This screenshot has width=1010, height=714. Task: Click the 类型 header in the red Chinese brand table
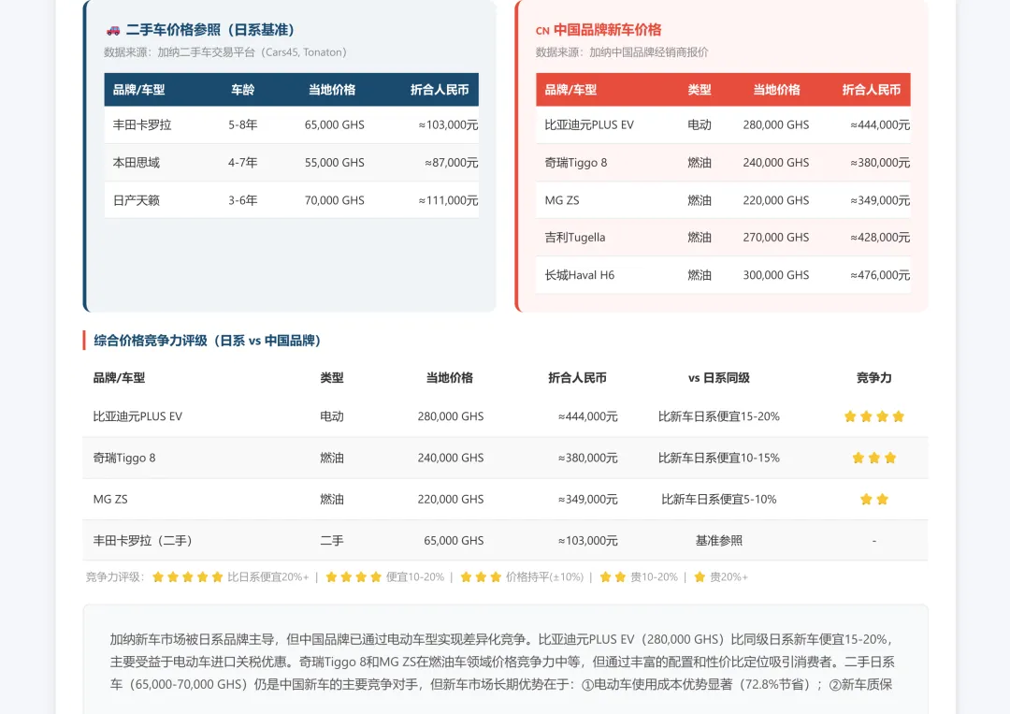[x=699, y=90]
